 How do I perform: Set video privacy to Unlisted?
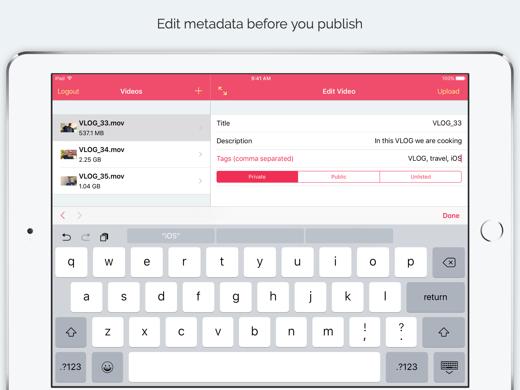(420, 177)
